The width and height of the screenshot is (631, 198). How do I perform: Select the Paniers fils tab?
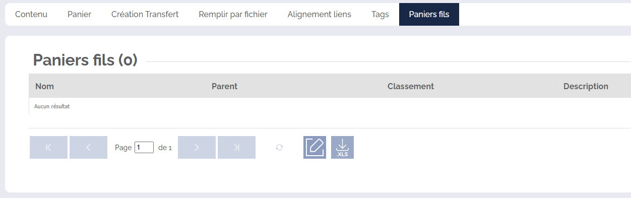[x=429, y=14]
